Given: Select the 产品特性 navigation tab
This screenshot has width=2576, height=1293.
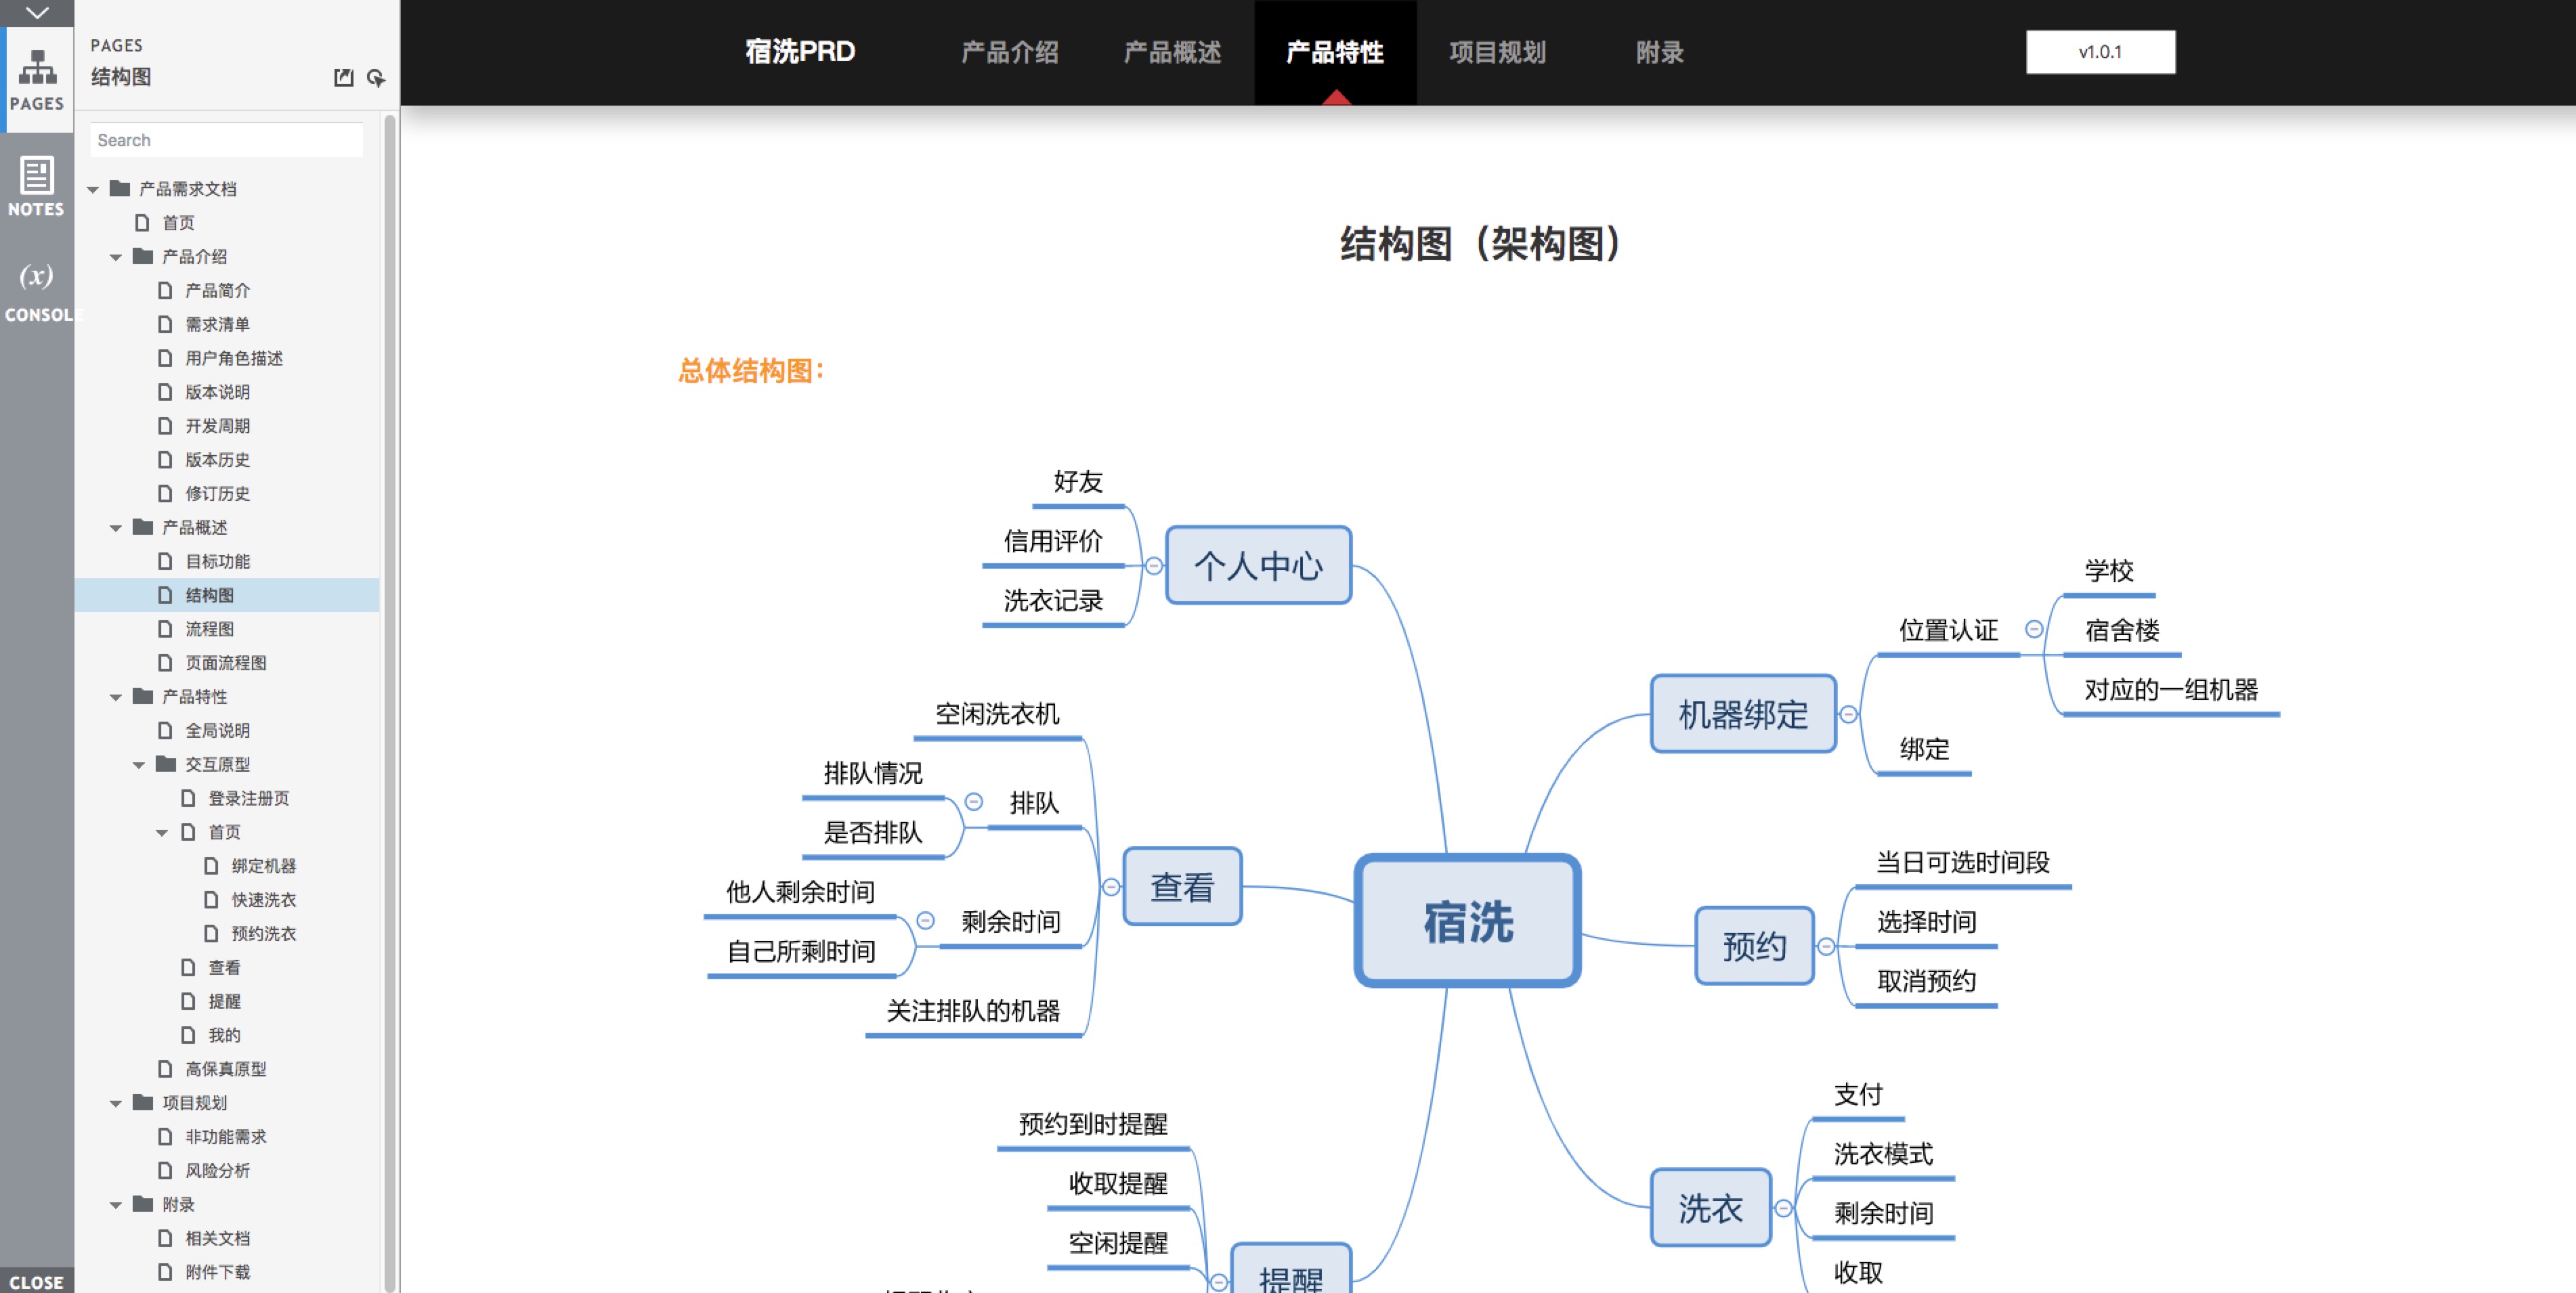Looking at the screenshot, I should coord(1336,51).
